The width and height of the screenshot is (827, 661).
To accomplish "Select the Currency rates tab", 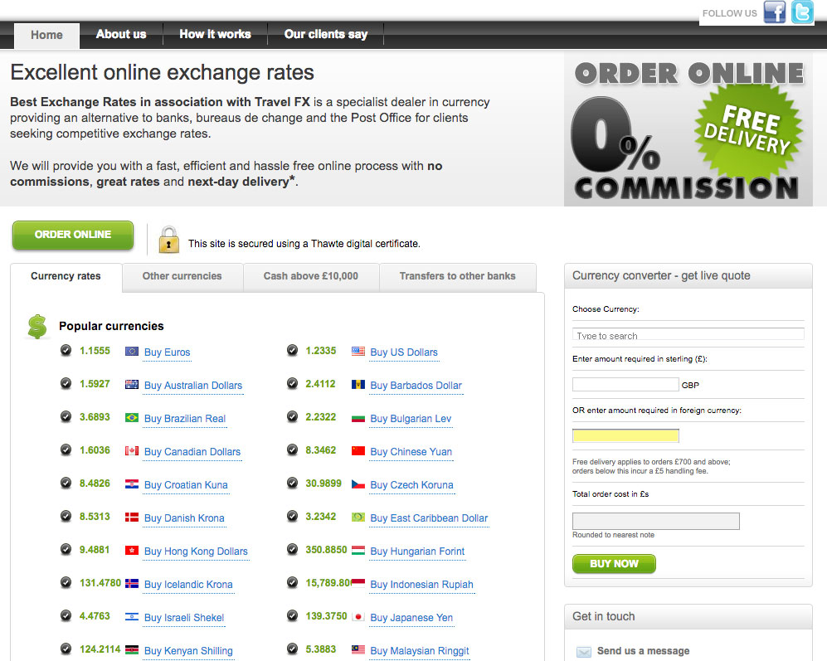I will click(x=66, y=276).
